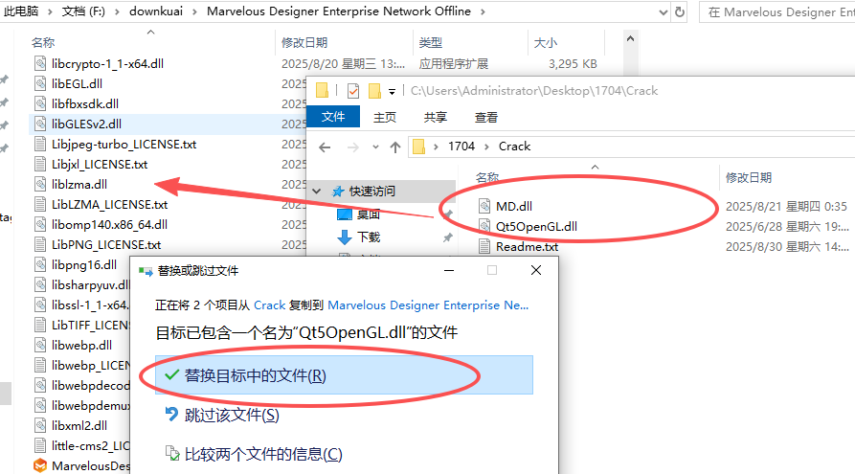The height and width of the screenshot is (474, 855).
Task: Select the libfbxsdk.dll file icon
Action: point(40,103)
